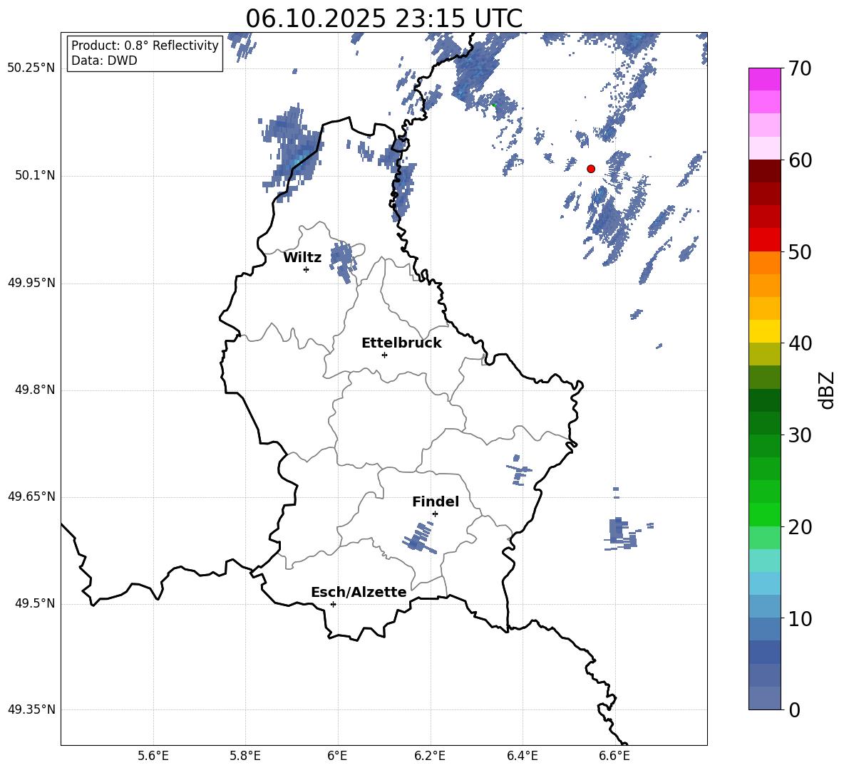Click the Findel label text
The height and width of the screenshot is (770, 844).
(x=436, y=501)
